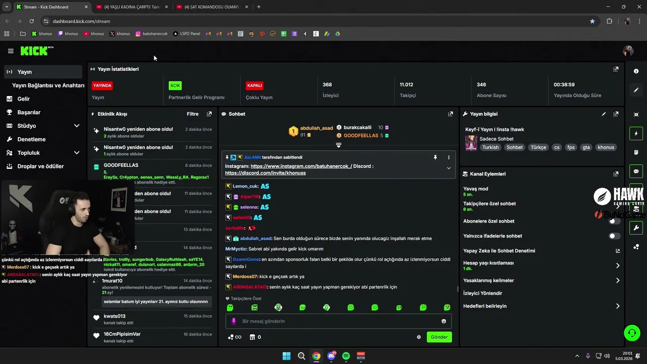Select Yayın in the sidebar
647x364 pixels.
point(42,72)
